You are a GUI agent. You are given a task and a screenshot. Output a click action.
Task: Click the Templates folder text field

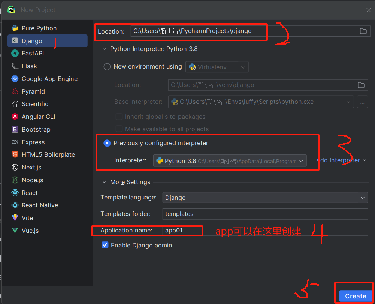click(265, 214)
